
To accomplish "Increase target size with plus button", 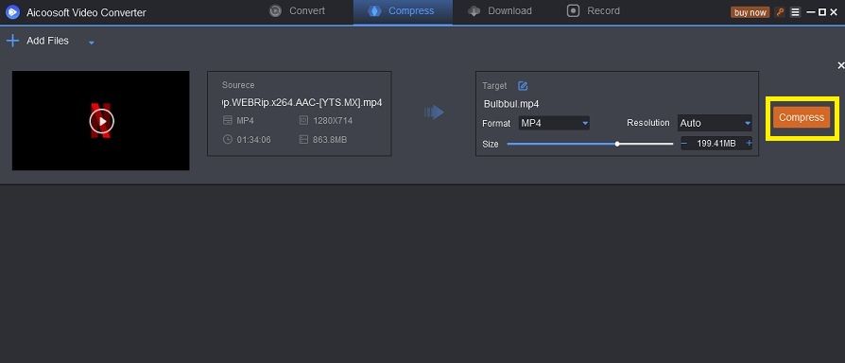I will (x=749, y=144).
